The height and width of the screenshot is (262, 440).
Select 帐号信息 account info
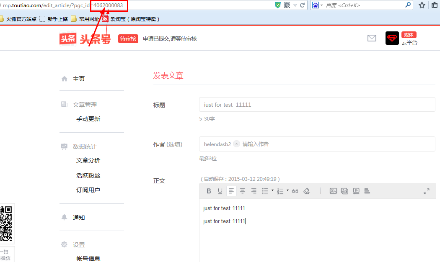coord(88,258)
